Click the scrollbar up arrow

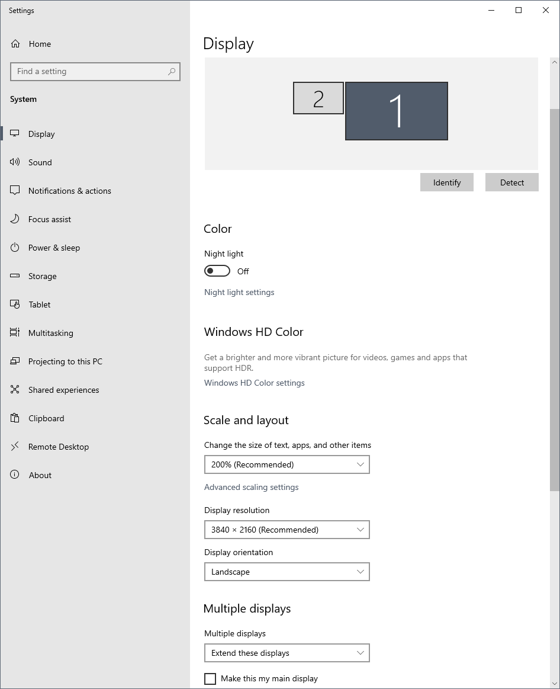(554, 62)
